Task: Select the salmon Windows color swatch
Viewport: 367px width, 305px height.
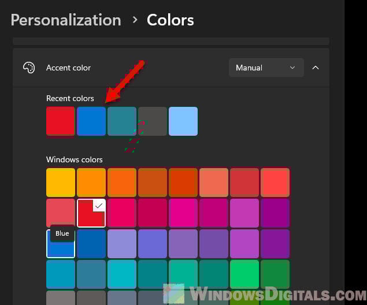Action: (214, 183)
